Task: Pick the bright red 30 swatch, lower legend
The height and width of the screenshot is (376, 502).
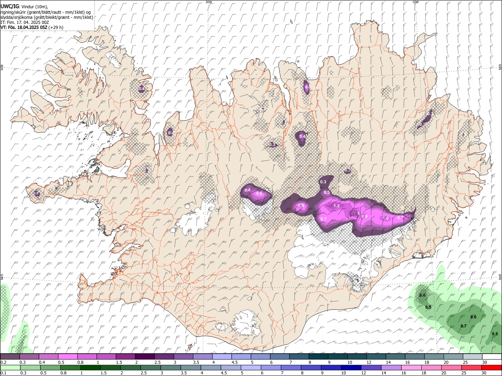Action: pyautogui.click(x=491, y=367)
